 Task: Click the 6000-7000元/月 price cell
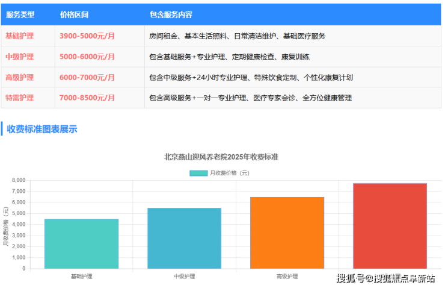87,77
